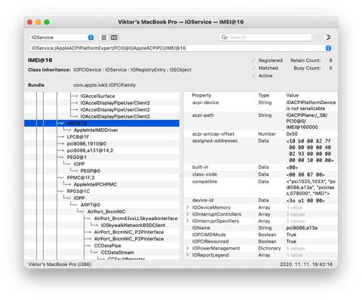This screenshot has height=300, width=362.
Task: Expand the IOInterruptSpecifiers property
Action: tap(188, 221)
